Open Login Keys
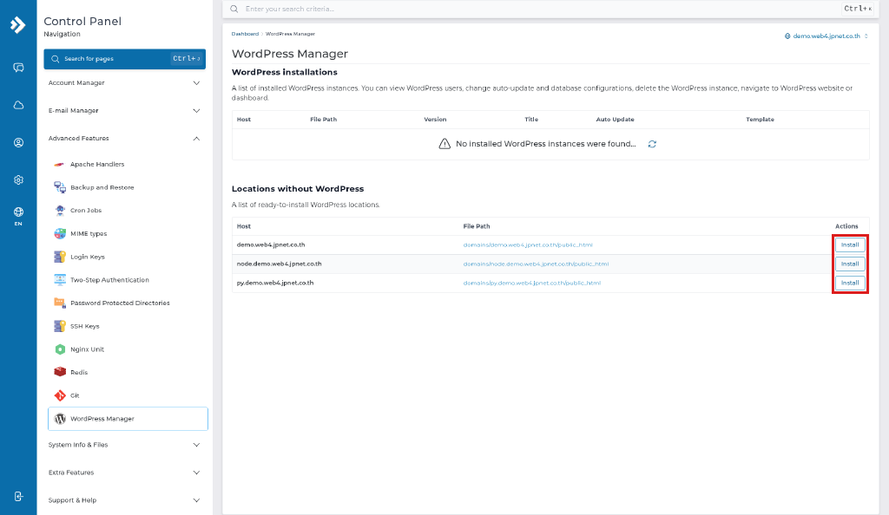 coord(88,257)
